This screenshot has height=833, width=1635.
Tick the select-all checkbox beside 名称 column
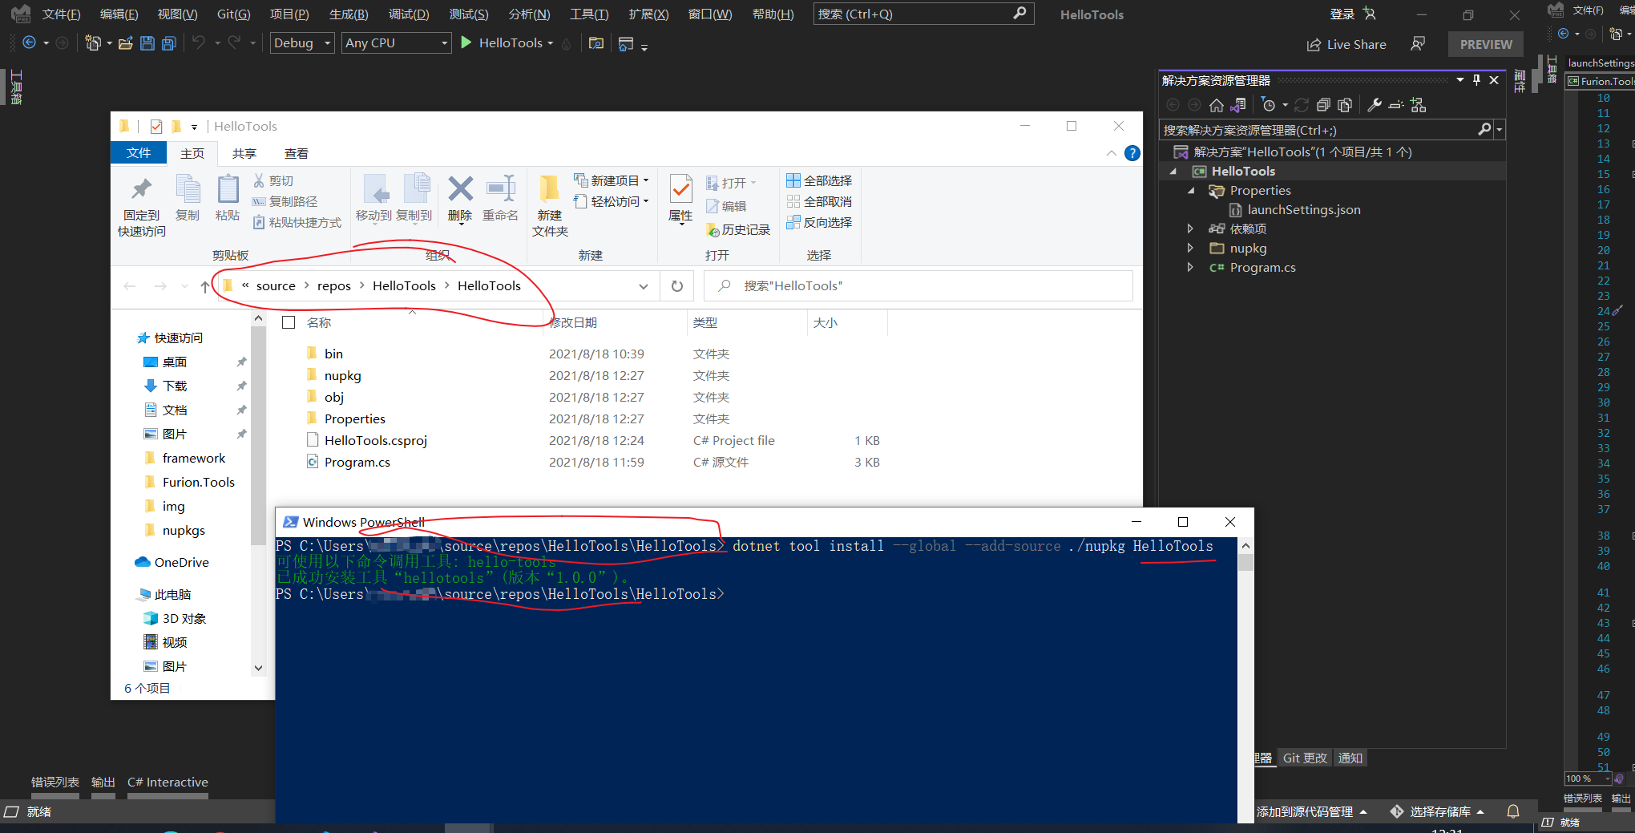(x=289, y=322)
